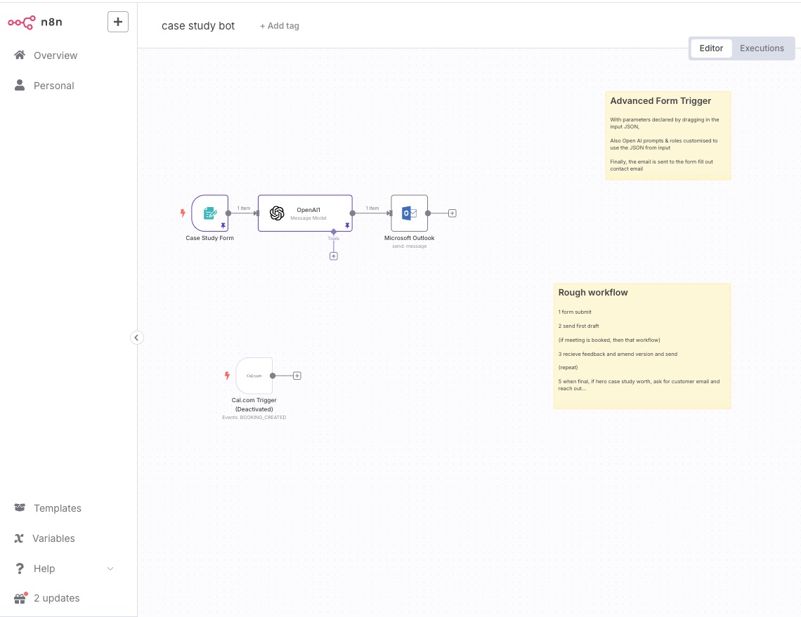Select the Advanced Form Trigger sticky note
Screen dimensions: 801x617
click(668, 135)
